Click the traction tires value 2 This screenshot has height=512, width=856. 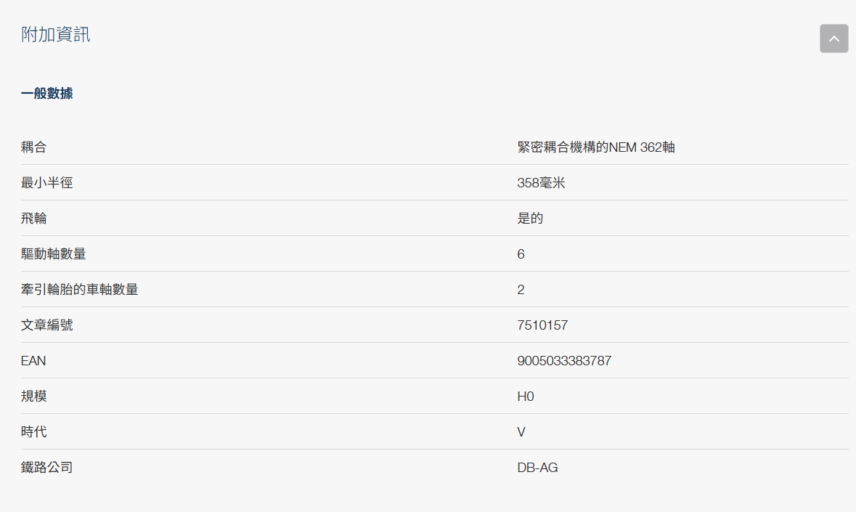click(521, 289)
